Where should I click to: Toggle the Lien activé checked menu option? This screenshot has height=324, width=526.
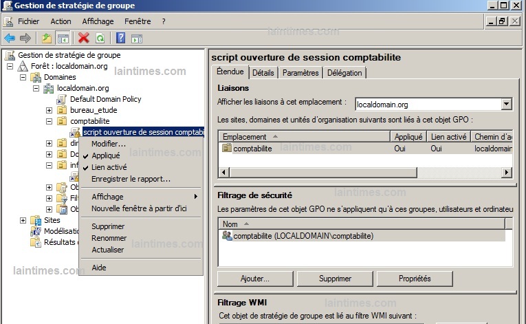(x=109, y=167)
